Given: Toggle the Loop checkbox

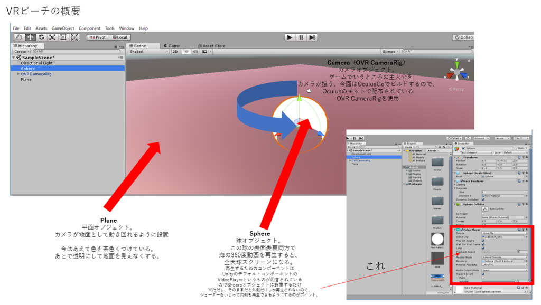Looking at the screenshot, I should click(x=483, y=248).
